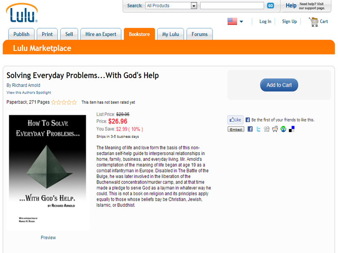Share the book on Digg

[267, 129]
